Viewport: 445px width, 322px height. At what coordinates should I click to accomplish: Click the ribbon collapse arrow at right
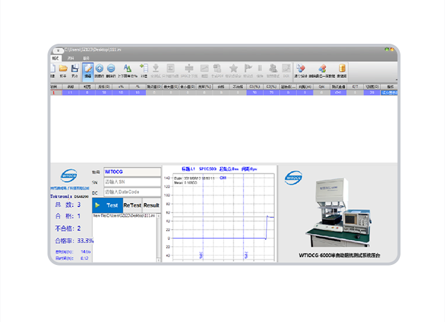[396, 80]
